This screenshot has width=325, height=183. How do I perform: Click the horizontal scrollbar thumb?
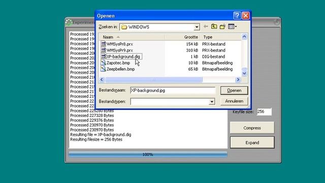(x=153, y=79)
